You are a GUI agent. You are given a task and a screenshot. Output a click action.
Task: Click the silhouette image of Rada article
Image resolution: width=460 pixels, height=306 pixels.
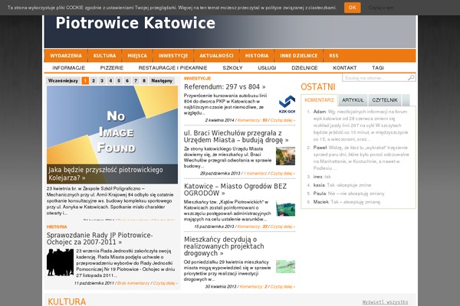coord(60,262)
